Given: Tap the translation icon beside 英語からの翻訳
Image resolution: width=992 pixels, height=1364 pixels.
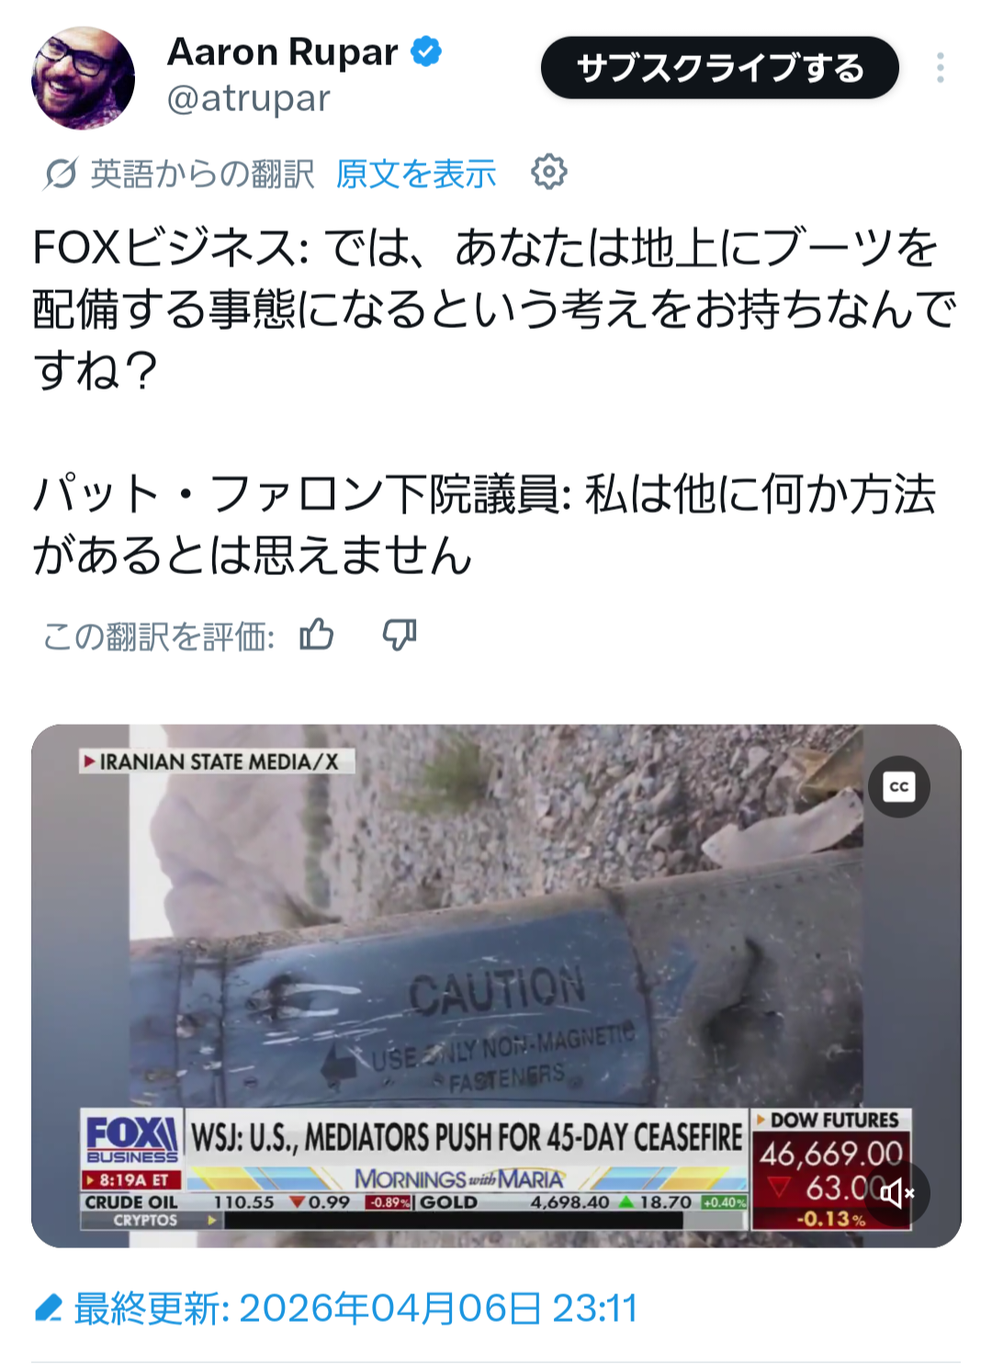Looking at the screenshot, I should click(x=61, y=174).
